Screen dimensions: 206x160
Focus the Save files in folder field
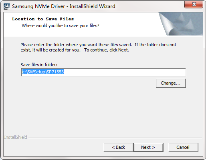103,72
